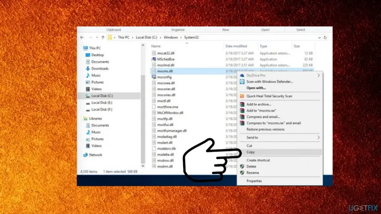Click Local Disk (C:) in address path
This screenshot has height=214, width=381.
coord(146,37)
